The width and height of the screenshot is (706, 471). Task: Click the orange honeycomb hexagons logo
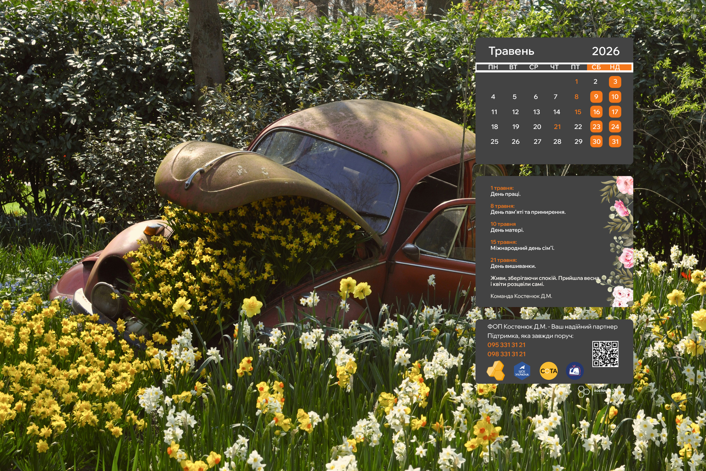tap(496, 371)
